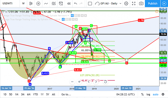
Task: Collapse the symbol legend with the box icon
Action: coord(2,12)
